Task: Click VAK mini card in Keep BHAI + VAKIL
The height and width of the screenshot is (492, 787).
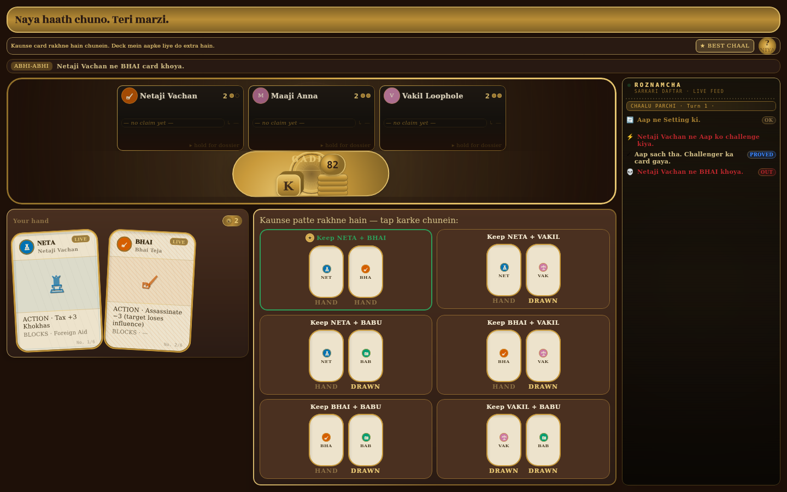Action: (x=543, y=356)
